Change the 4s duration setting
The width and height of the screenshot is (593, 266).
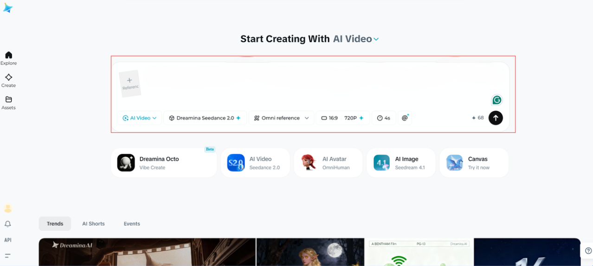tap(384, 118)
